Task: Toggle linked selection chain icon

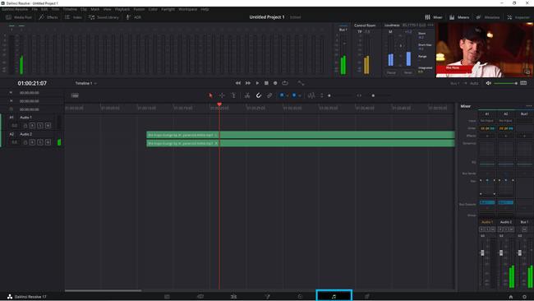Action: click(x=269, y=95)
